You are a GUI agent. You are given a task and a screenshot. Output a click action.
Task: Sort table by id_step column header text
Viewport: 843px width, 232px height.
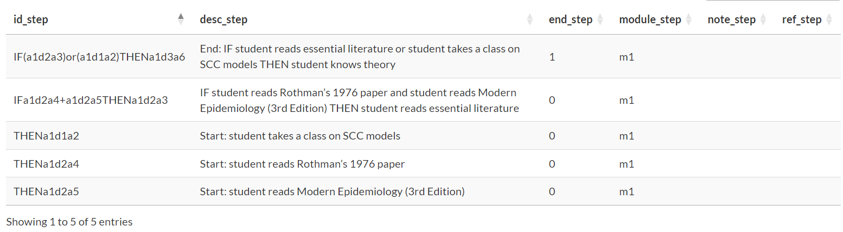pyautogui.click(x=30, y=20)
